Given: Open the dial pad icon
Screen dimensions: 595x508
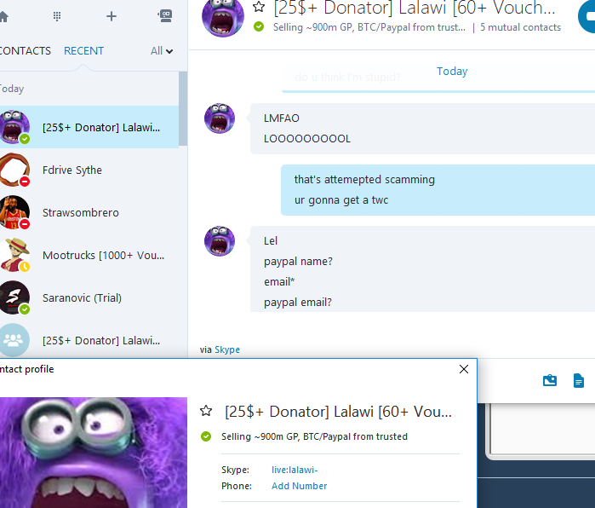Looking at the screenshot, I should [57, 16].
